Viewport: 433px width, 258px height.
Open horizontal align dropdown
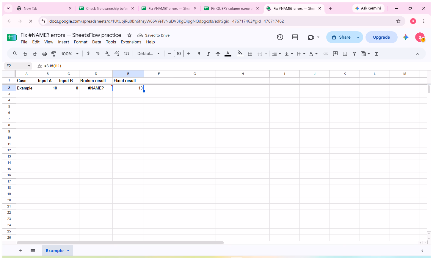(x=277, y=54)
